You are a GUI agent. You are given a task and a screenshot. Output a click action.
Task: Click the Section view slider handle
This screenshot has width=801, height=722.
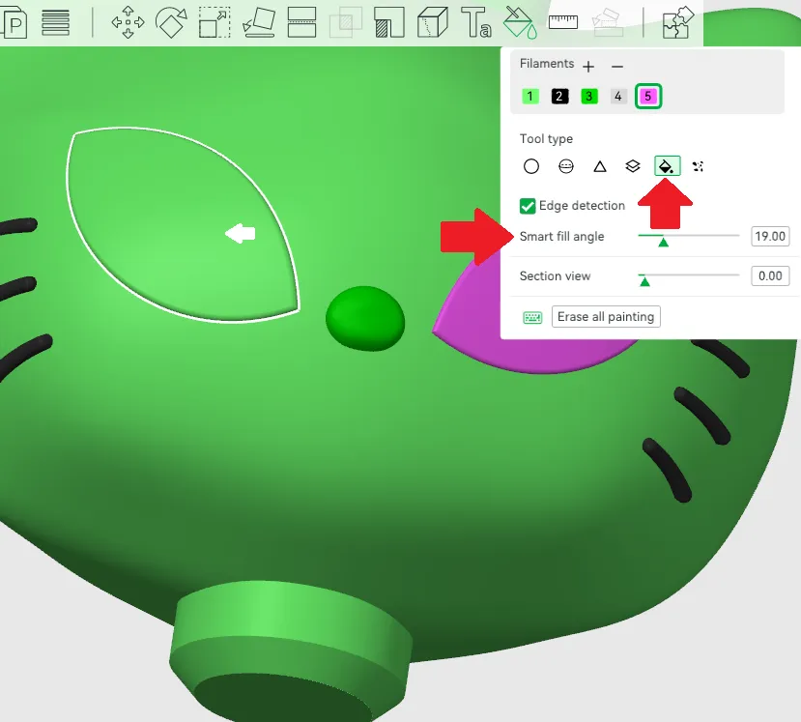pos(644,281)
